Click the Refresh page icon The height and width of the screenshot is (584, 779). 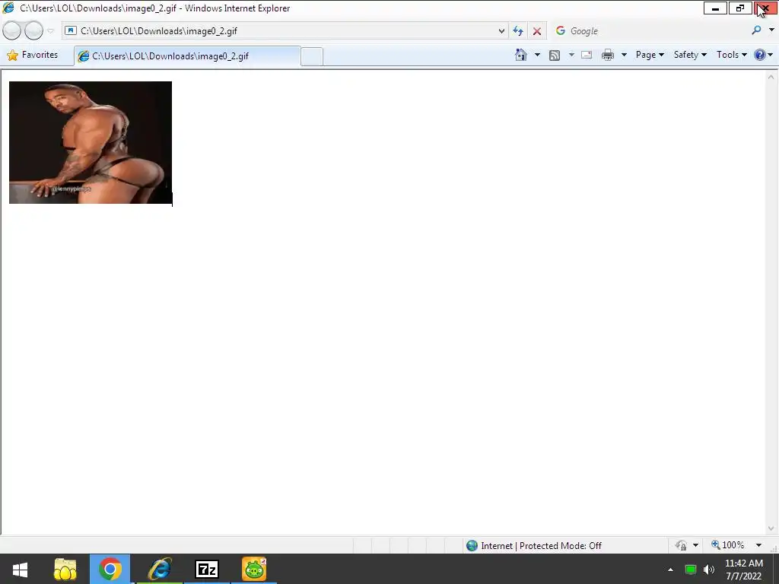click(x=518, y=30)
